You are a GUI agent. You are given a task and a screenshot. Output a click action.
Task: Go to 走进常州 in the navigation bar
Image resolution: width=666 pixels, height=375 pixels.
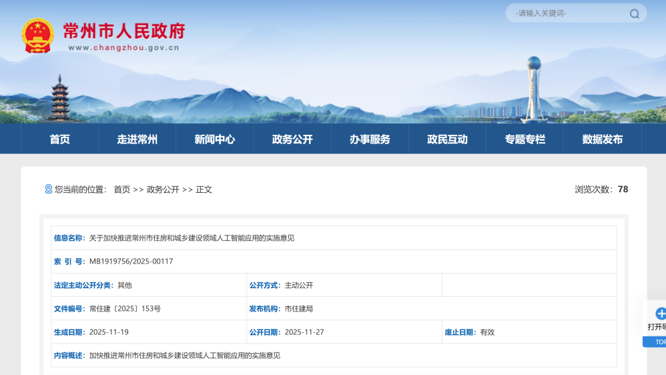[x=137, y=139]
